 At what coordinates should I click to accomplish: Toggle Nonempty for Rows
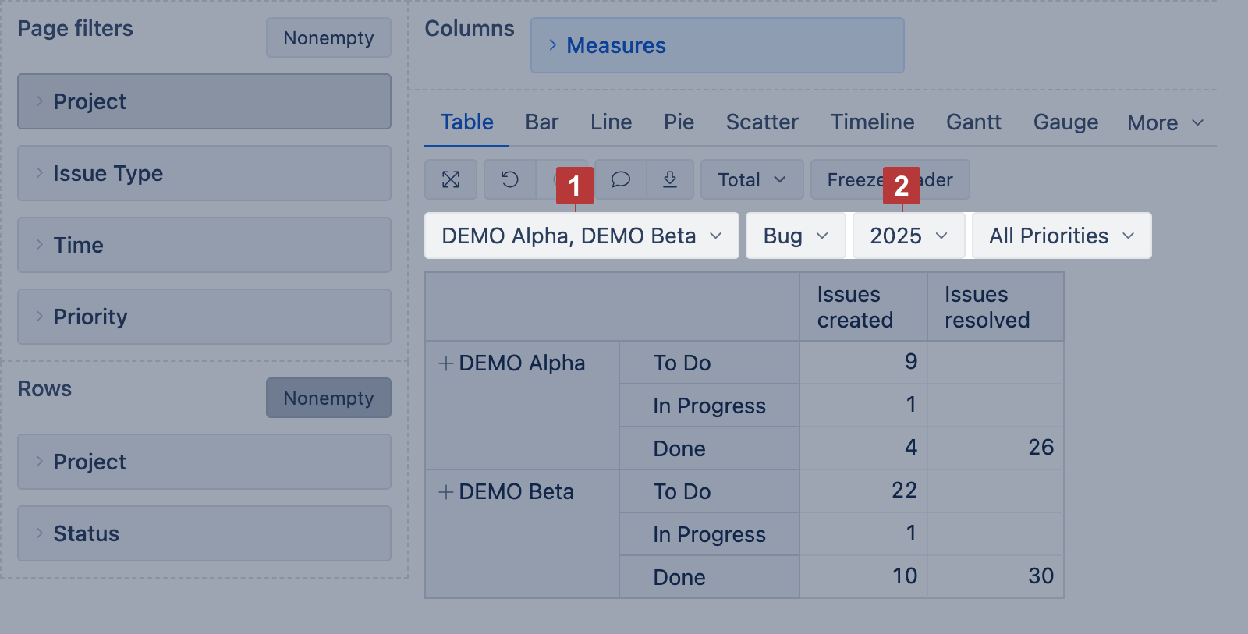coord(328,398)
